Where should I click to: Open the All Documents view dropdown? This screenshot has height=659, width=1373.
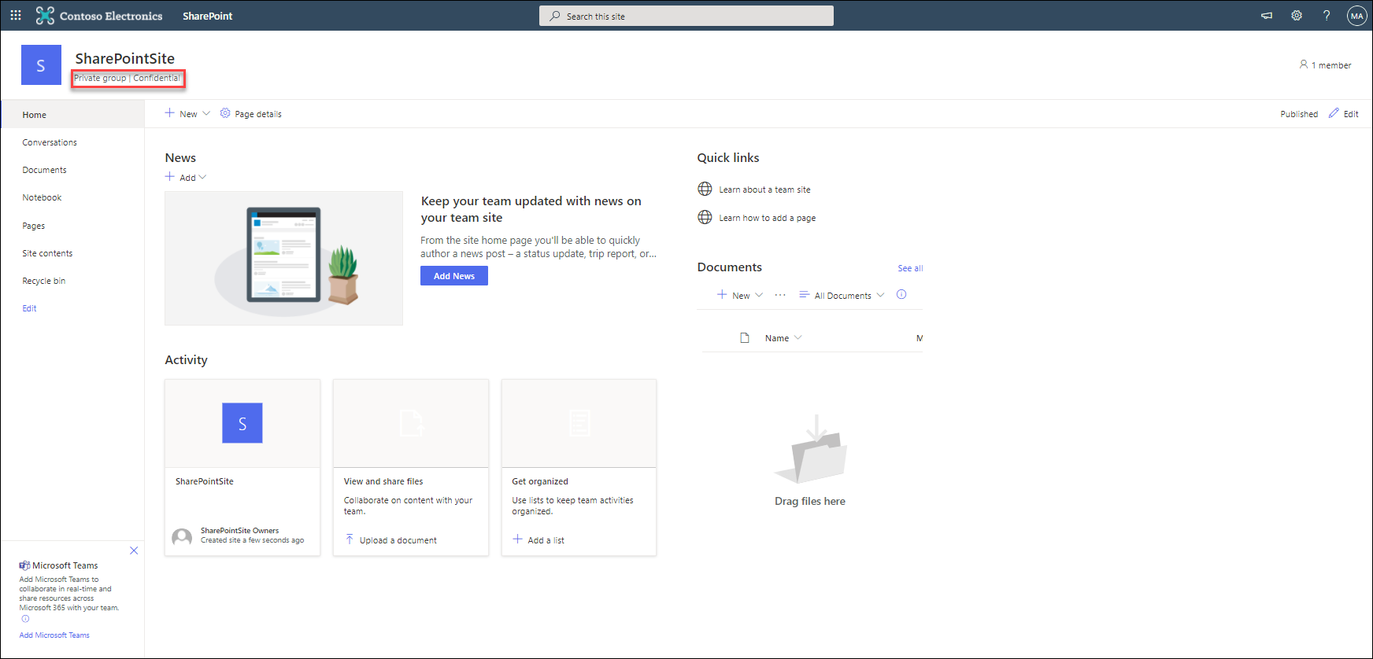point(842,295)
